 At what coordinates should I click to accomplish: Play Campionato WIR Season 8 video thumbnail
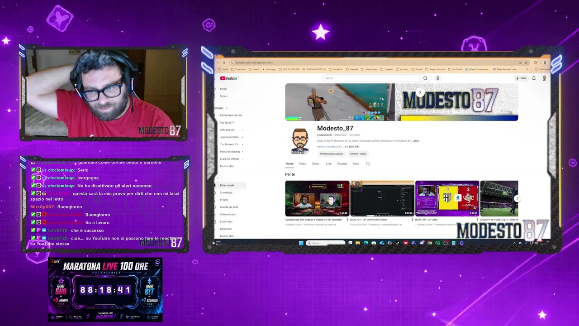(x=317, y=199)
